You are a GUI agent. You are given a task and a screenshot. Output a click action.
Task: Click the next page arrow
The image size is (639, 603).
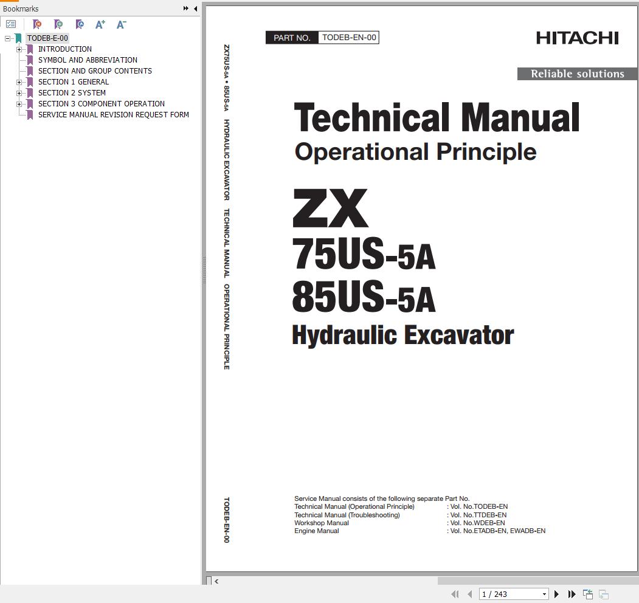[557, 594]
